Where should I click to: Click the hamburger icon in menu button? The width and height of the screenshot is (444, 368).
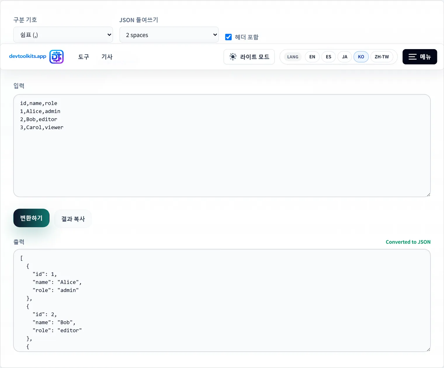pos(412,57)
